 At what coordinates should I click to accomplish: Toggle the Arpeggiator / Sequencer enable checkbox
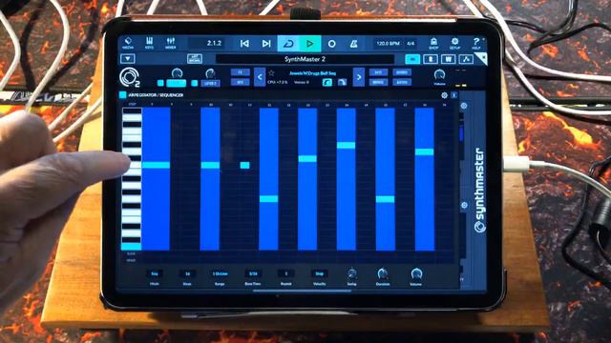click(123, 95)
